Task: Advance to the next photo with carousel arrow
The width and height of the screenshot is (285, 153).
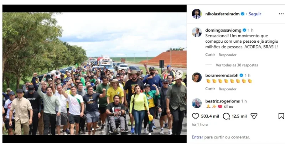Action: pos(179,74)
